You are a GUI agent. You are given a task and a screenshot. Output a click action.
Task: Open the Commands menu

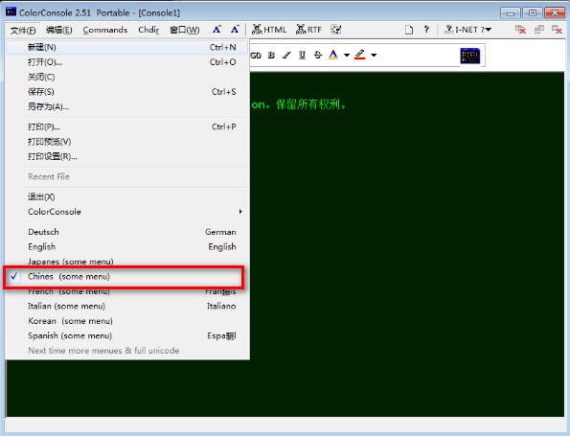[x=105, y=30]
